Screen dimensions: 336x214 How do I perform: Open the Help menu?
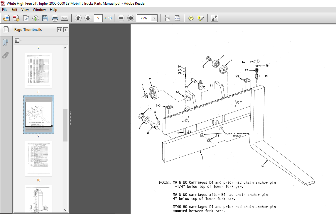tap(54, 10)
